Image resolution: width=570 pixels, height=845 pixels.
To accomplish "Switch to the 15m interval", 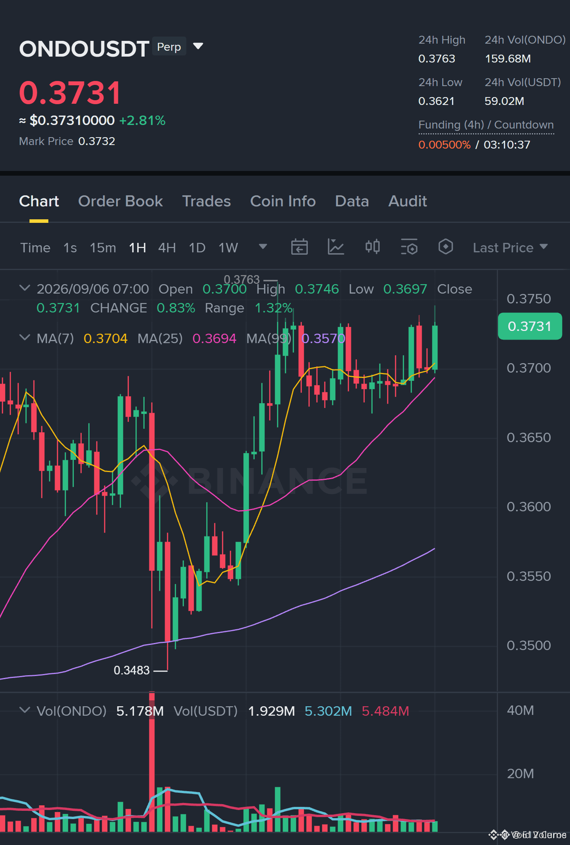I will [103, 248].
